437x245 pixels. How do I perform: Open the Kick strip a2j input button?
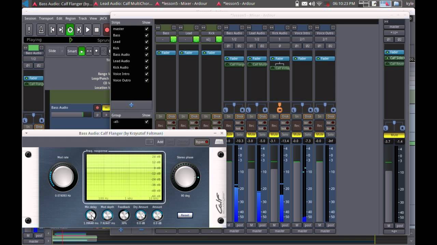tap(208, 39)
